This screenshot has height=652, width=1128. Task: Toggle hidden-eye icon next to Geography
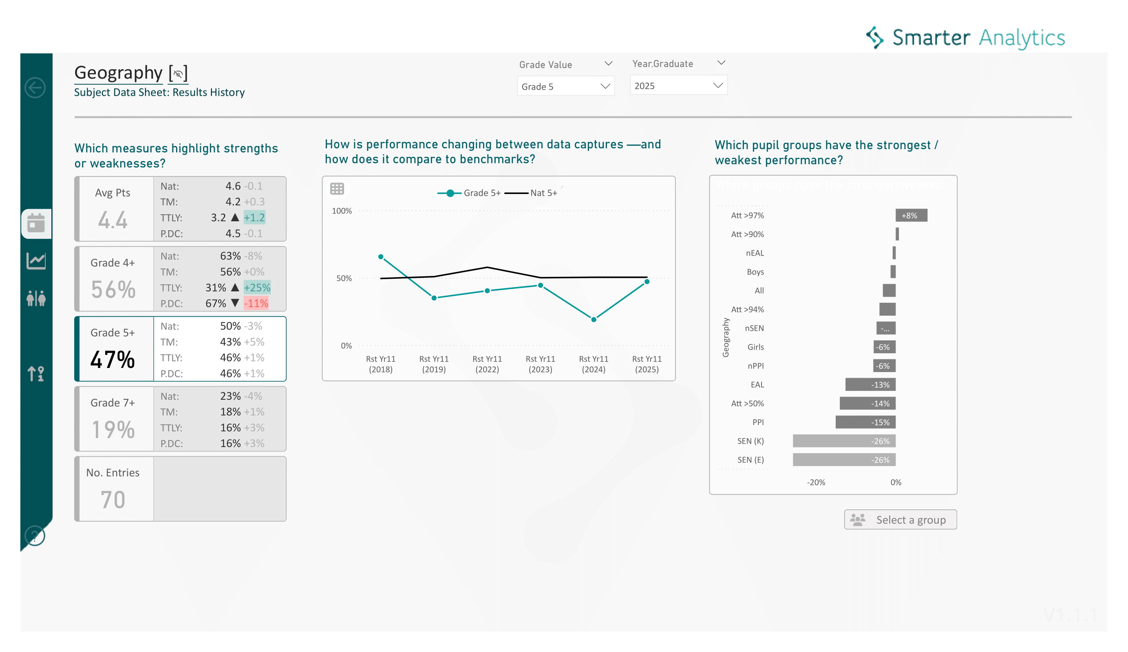coord(178,74)
